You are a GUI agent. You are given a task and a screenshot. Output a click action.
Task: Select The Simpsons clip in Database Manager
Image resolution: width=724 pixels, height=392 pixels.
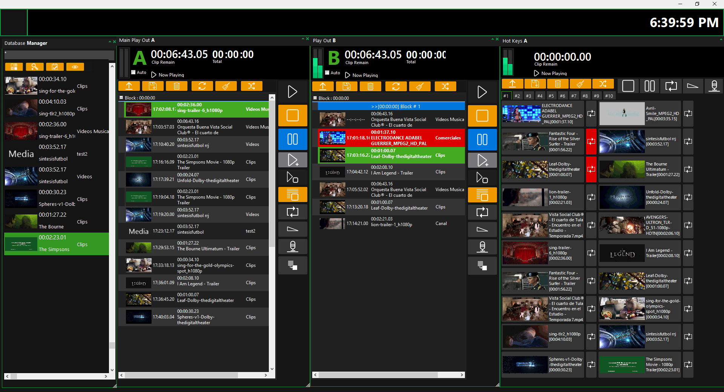(x=57, y=244)
